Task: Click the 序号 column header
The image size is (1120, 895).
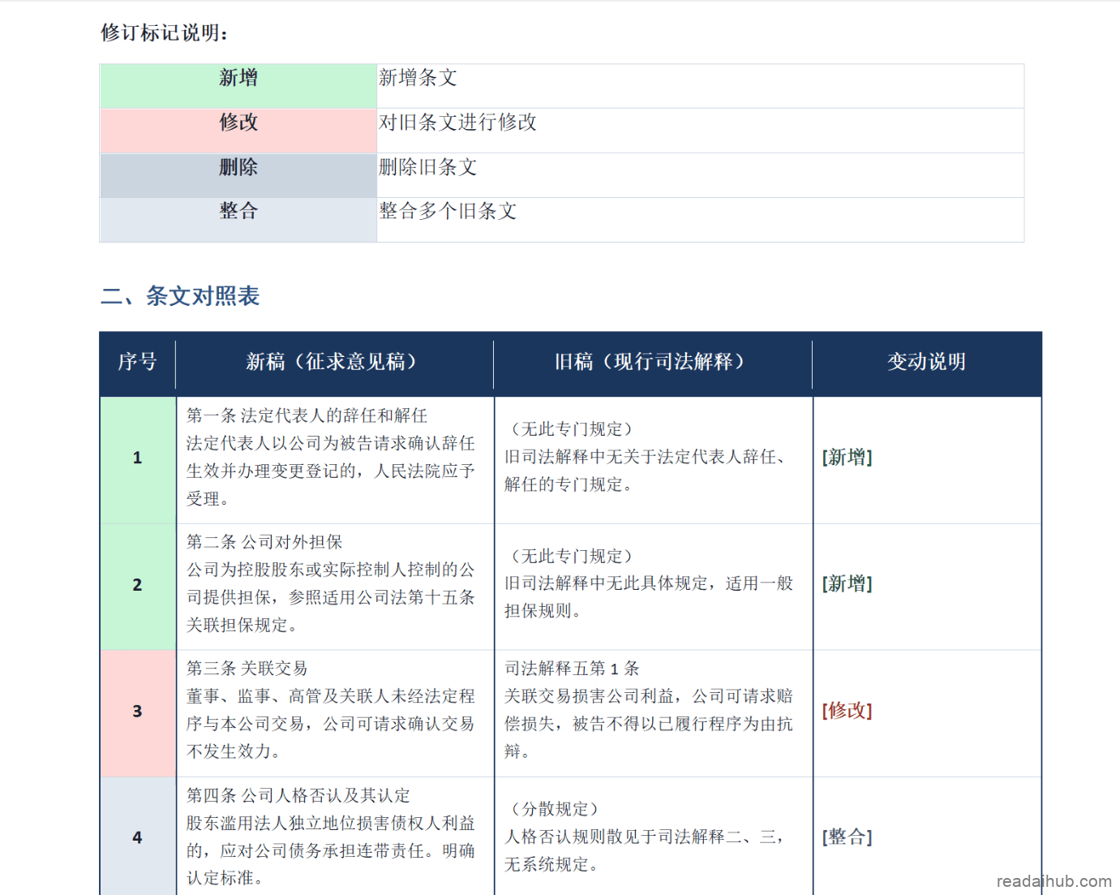Action: tap(137, 362)
